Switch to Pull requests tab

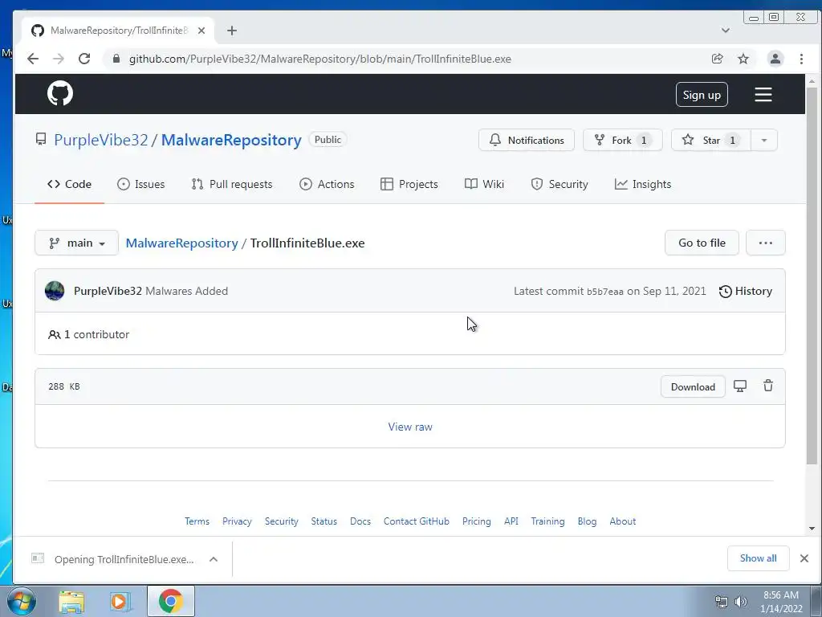click(x=232, y=184)
